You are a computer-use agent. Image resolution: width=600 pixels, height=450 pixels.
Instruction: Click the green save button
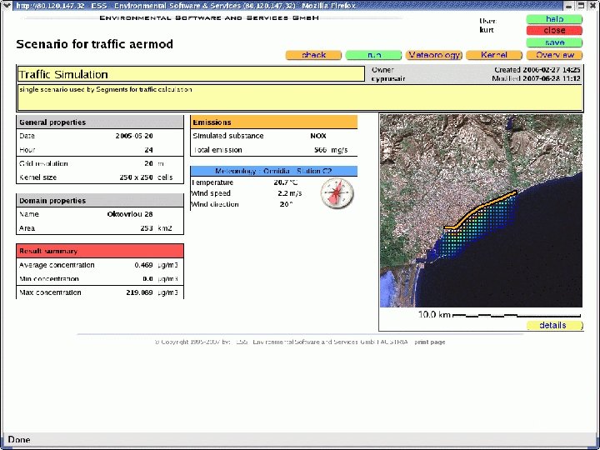[x=554, y=42]
